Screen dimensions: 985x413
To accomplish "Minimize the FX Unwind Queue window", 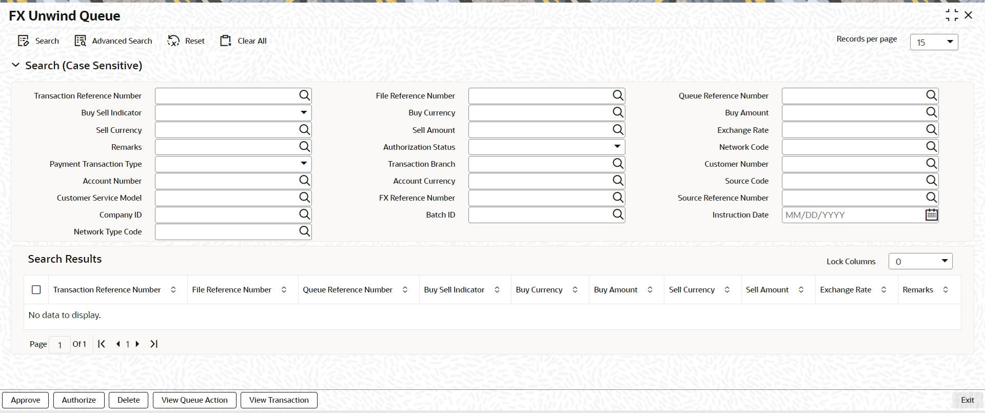I will point(952,15).
